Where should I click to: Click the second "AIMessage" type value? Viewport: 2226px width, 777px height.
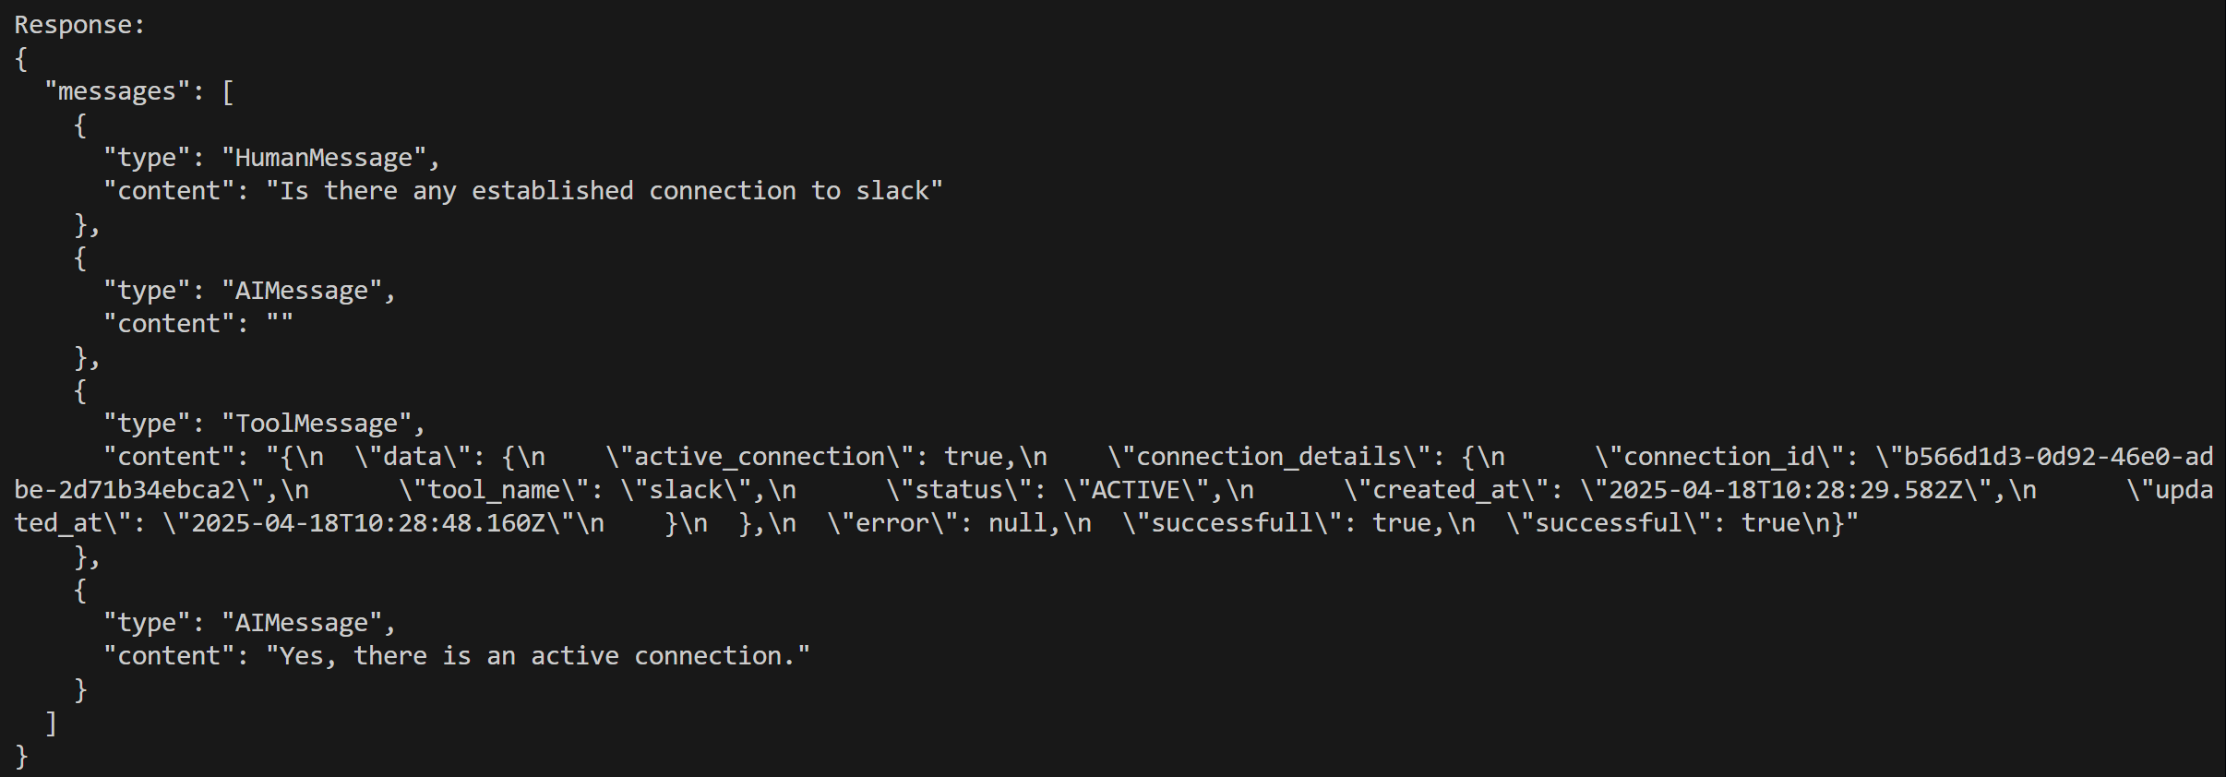[x=301, y=623]
